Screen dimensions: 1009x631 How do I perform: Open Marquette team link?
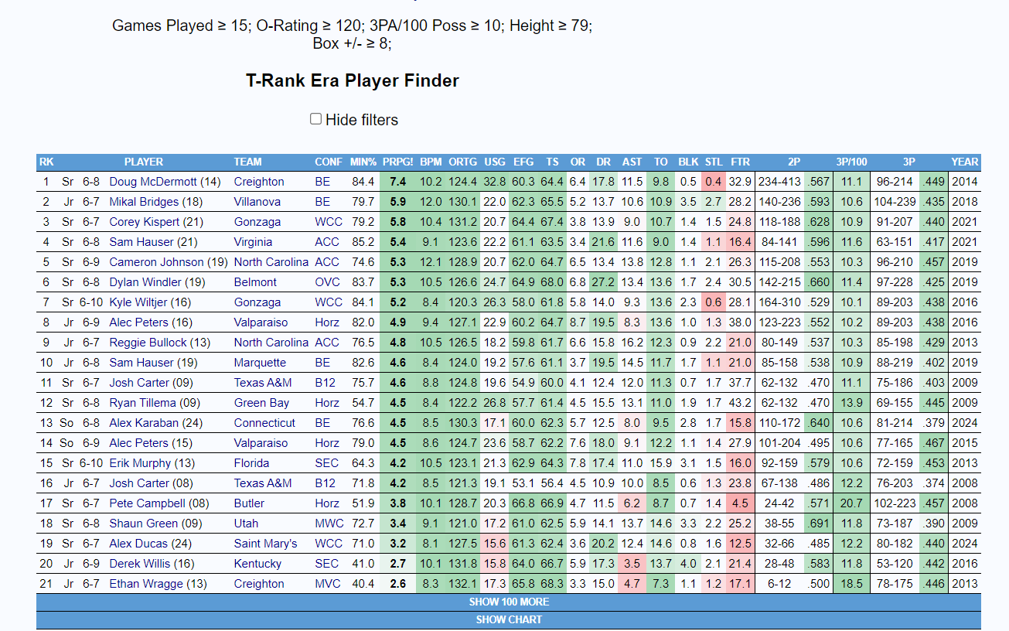260,363
